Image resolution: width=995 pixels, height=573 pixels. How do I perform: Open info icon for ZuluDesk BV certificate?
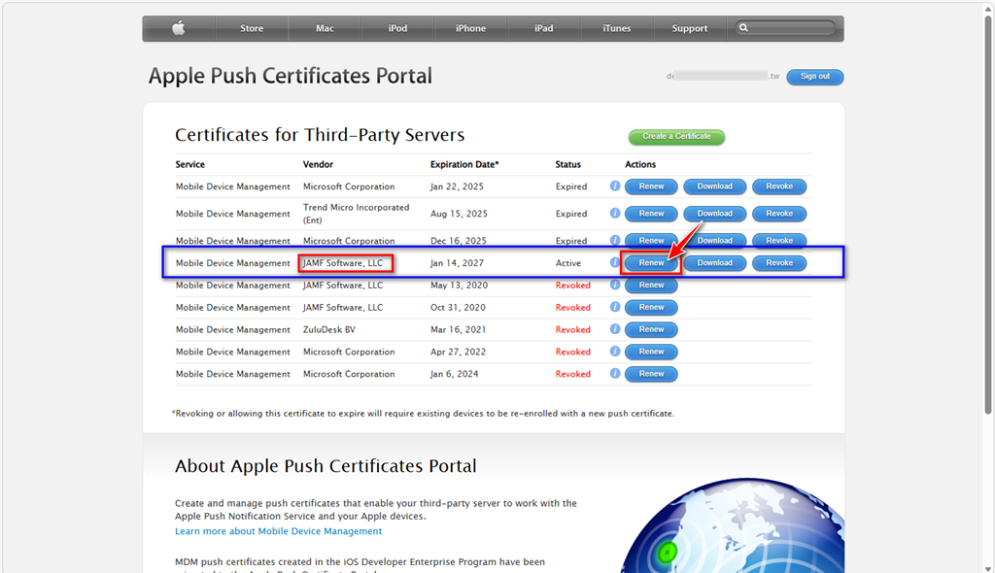pyautogui.click(x=615, y=330)
